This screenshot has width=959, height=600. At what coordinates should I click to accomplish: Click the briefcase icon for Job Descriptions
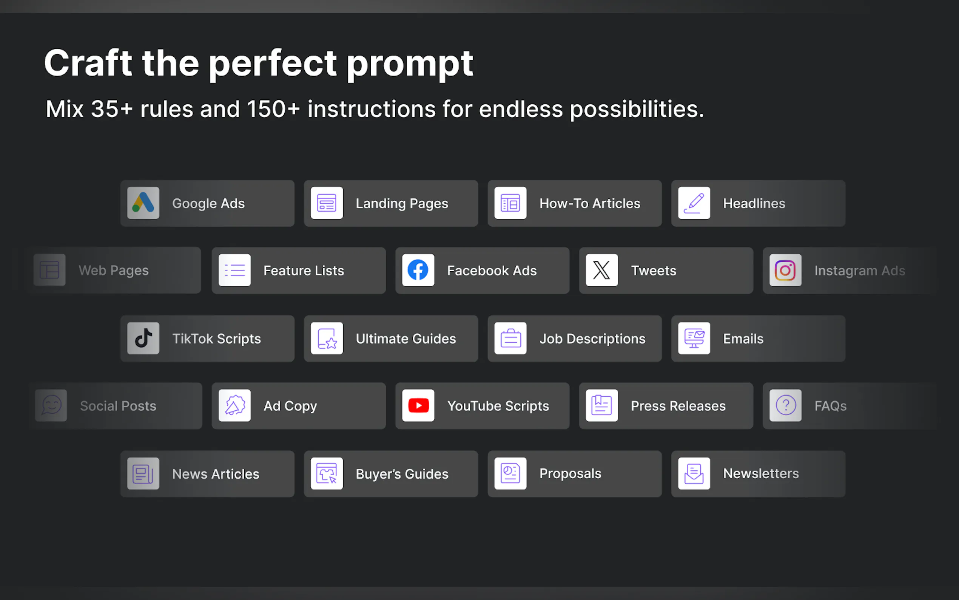point(510,339)
